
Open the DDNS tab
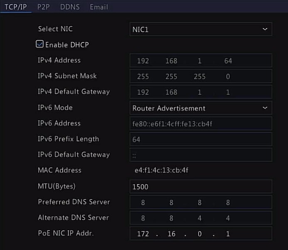(x=70, y=7)
